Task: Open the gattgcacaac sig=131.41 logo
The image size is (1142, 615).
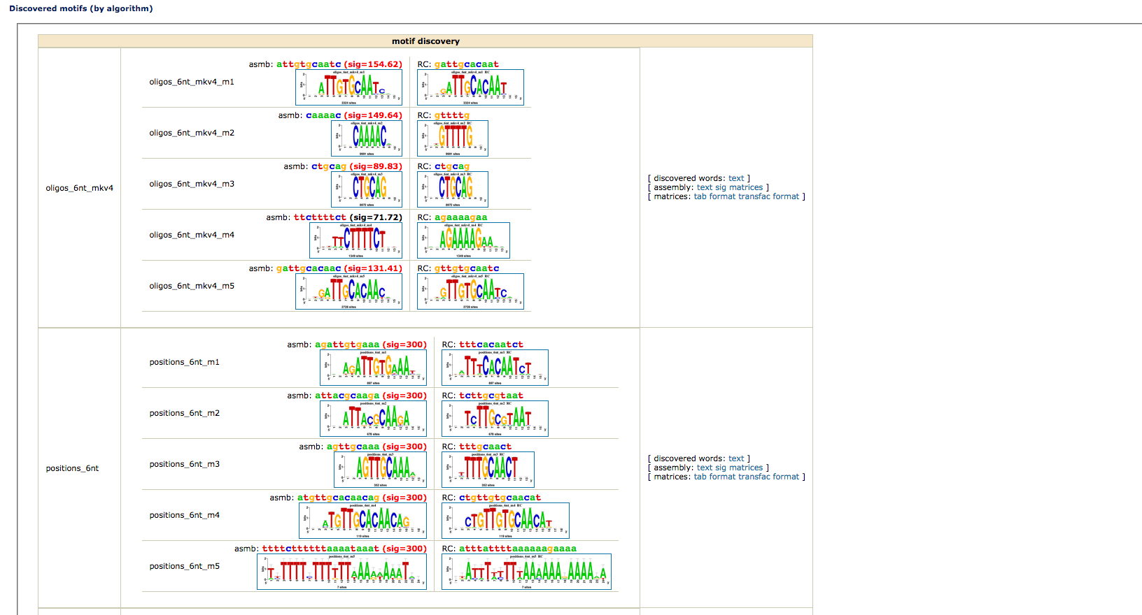Action: (348, 291)
